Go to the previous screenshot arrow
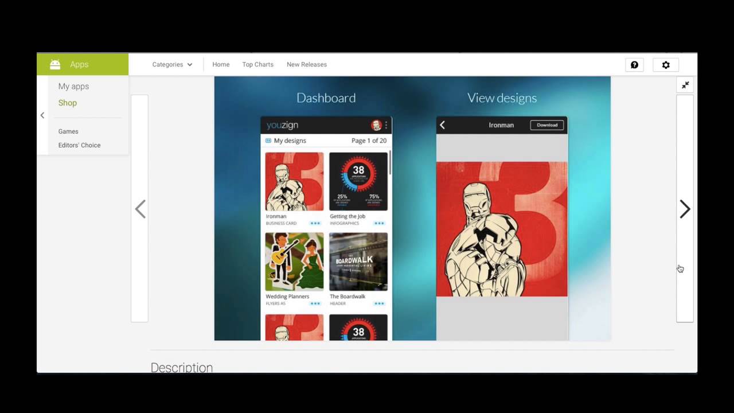734x413 pixels. point(140,209)
